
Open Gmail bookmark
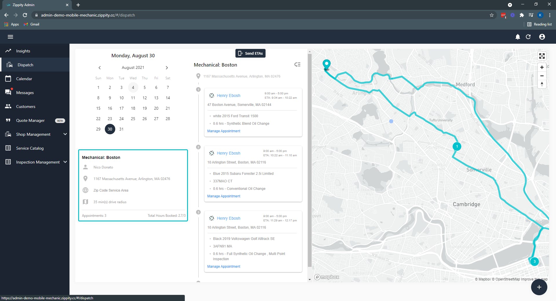[32, 24]
